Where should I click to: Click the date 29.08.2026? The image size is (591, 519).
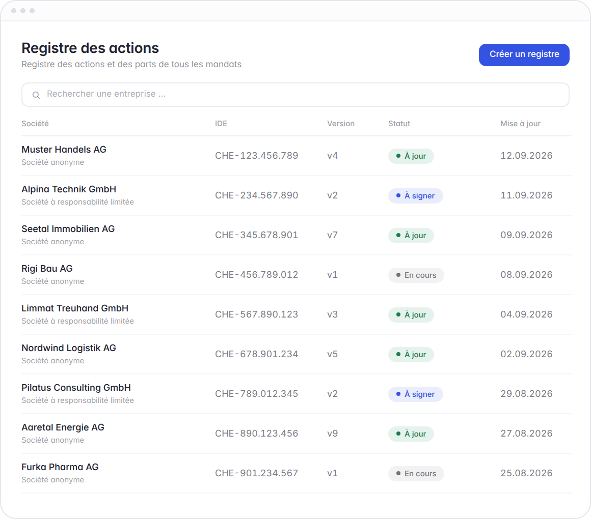526,394
